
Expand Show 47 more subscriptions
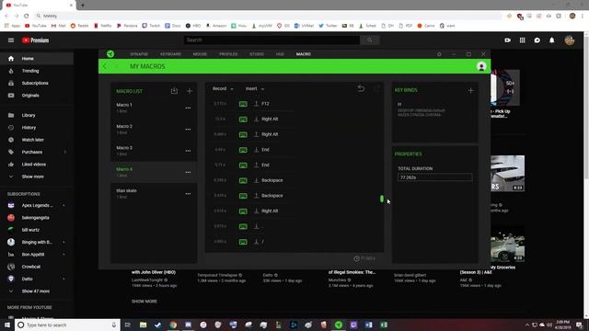35,291
